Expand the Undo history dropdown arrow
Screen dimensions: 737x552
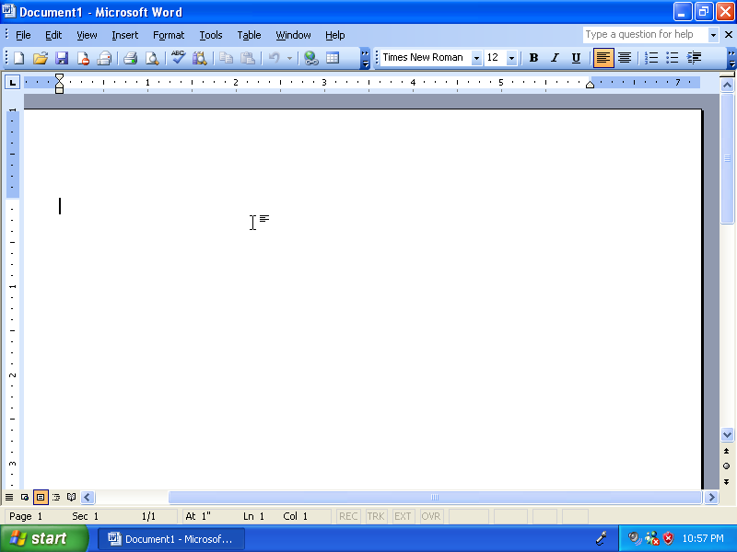289,58
